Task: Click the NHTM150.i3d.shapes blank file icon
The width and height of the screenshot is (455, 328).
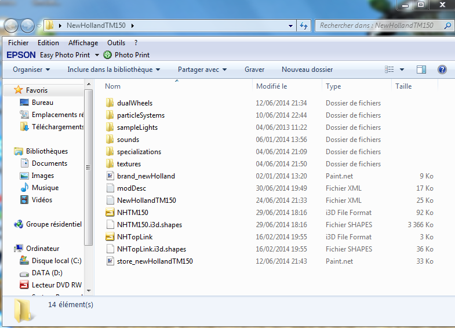Action: (110, 224)
